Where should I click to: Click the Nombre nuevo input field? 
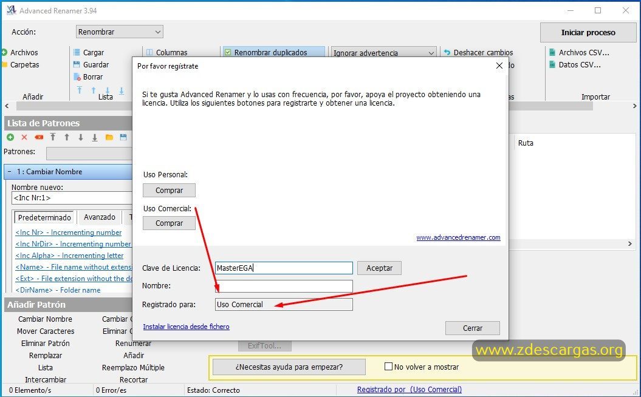click(x=72, y=198)
